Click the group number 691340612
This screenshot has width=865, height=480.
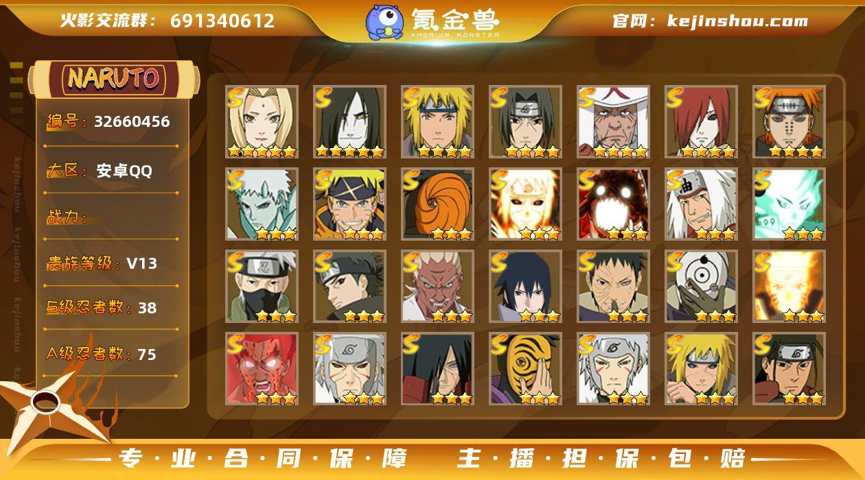pos(222,21)
